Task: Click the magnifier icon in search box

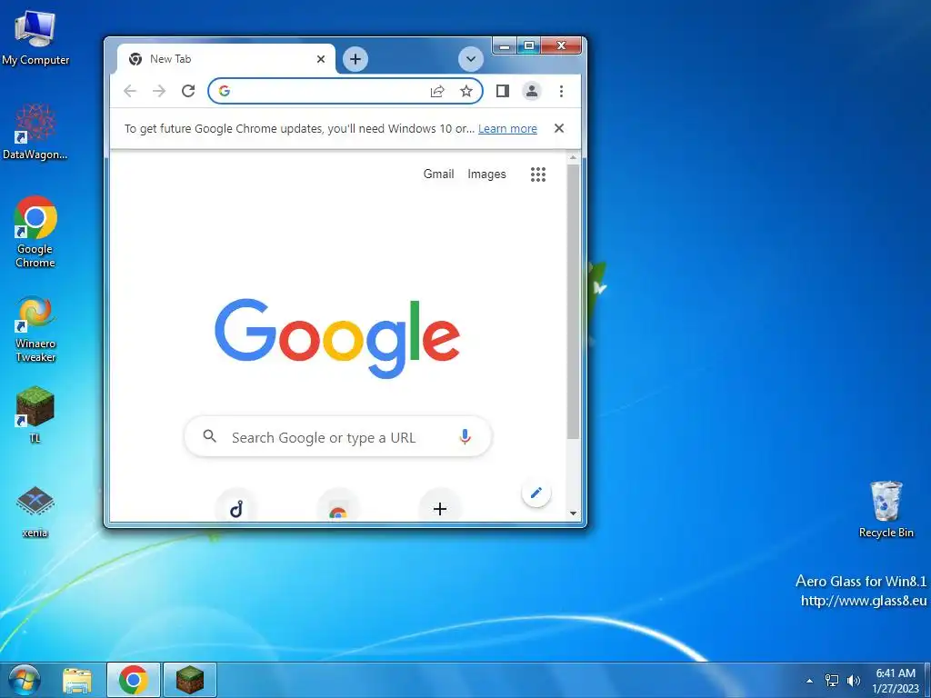Action: pos(209,436)
